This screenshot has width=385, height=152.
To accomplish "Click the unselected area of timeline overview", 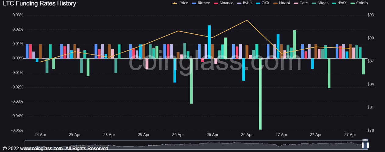I will click(x=183, y=145).
